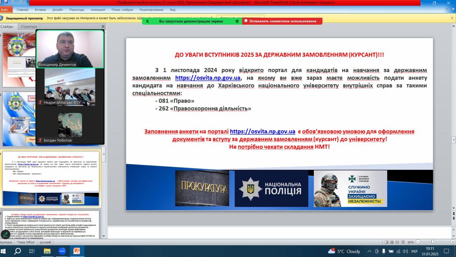Open the Анимация ribbon tab
This screenshot has width=456, height=257.
tap(98, 9)
